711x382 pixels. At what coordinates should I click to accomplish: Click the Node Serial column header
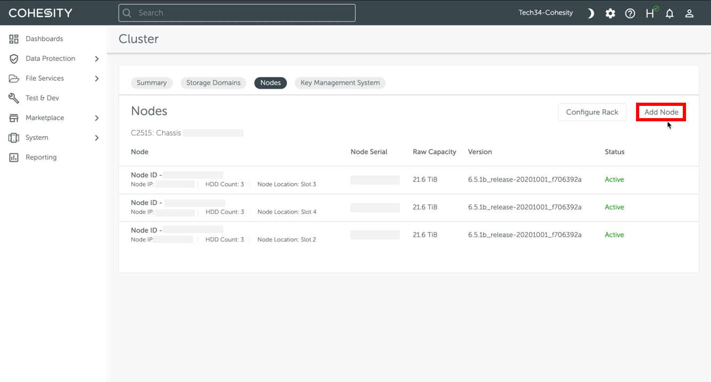tap(369, 152)
